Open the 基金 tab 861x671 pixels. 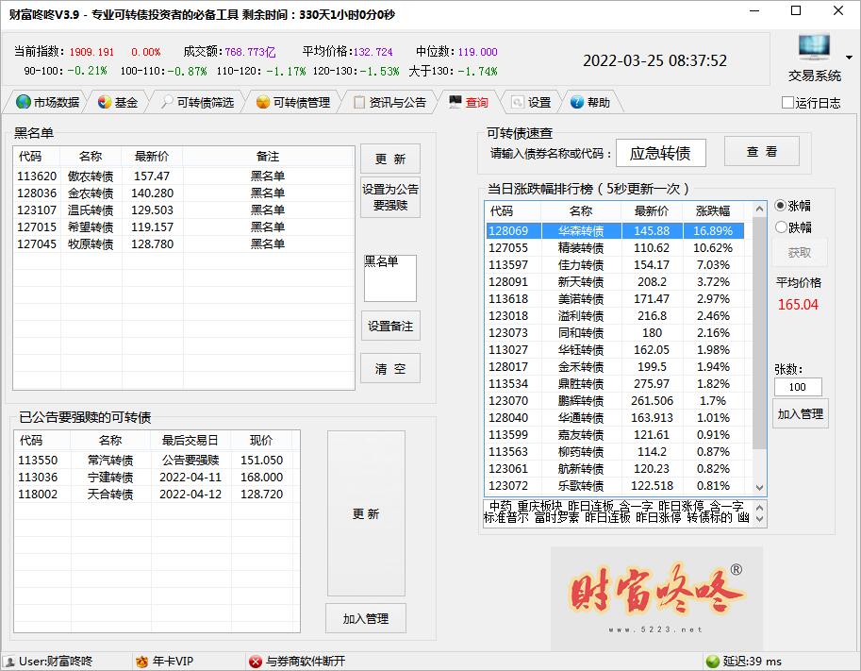[118, 102]
